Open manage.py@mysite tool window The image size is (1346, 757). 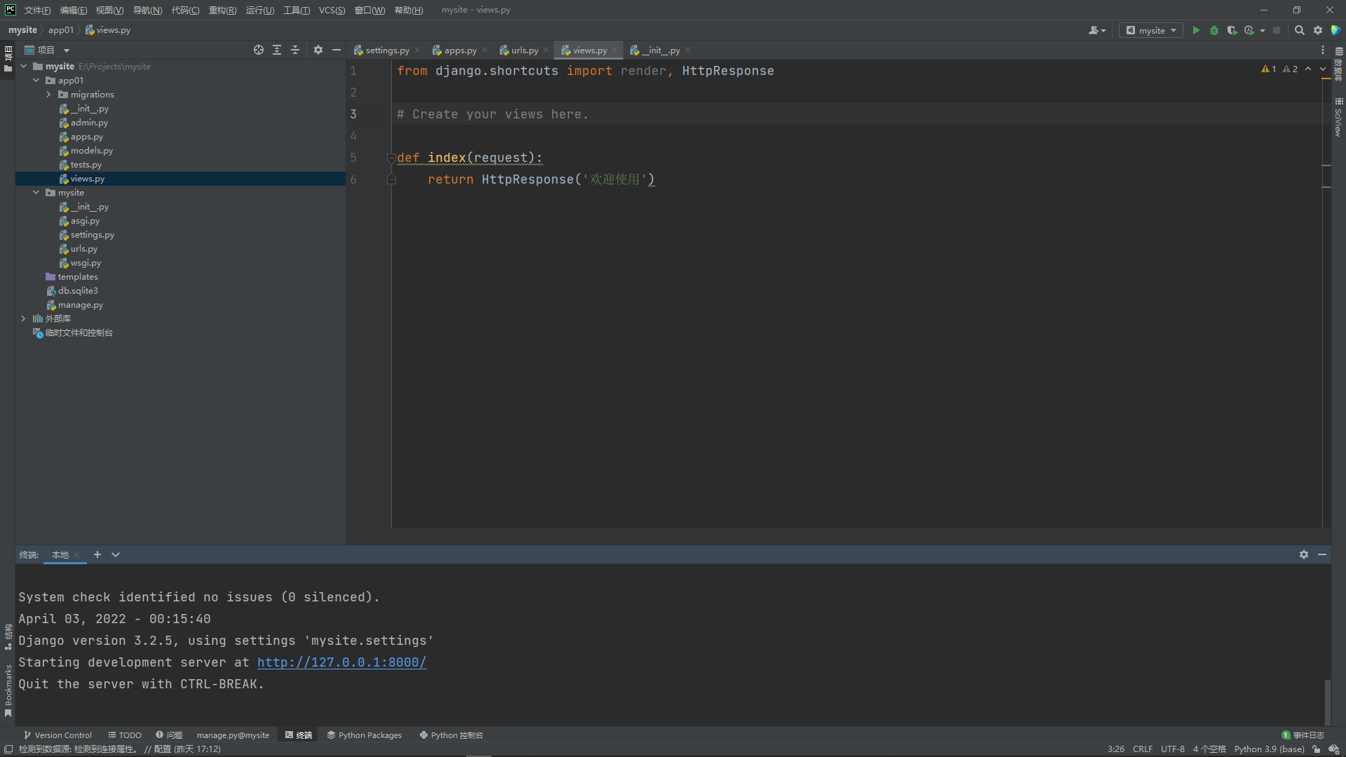(x=233, y=735)
